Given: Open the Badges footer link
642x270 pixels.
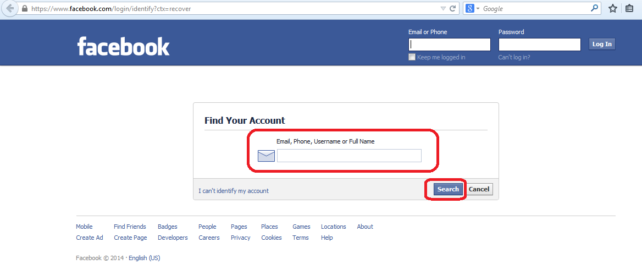Looking at the screenshot, I should (x=168, y=227).
